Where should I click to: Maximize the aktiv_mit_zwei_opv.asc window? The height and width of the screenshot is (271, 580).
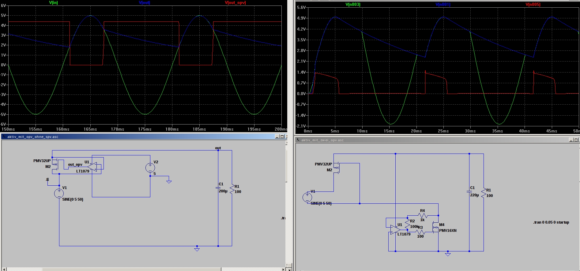(576, 140)
